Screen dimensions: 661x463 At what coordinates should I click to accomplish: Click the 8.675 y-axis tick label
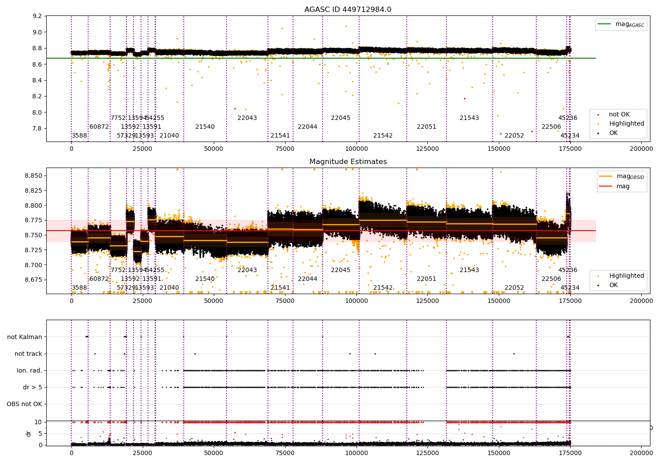[34, 280]
